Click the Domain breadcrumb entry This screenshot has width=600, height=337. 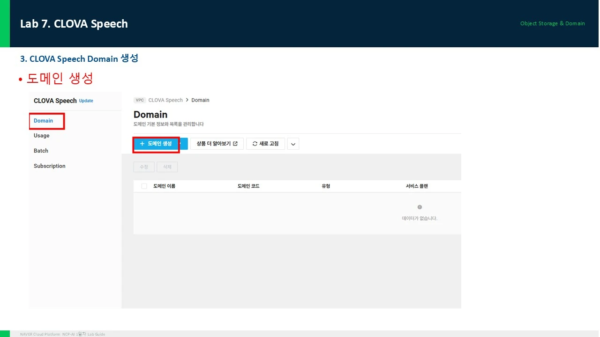click(x=201, y=100)
